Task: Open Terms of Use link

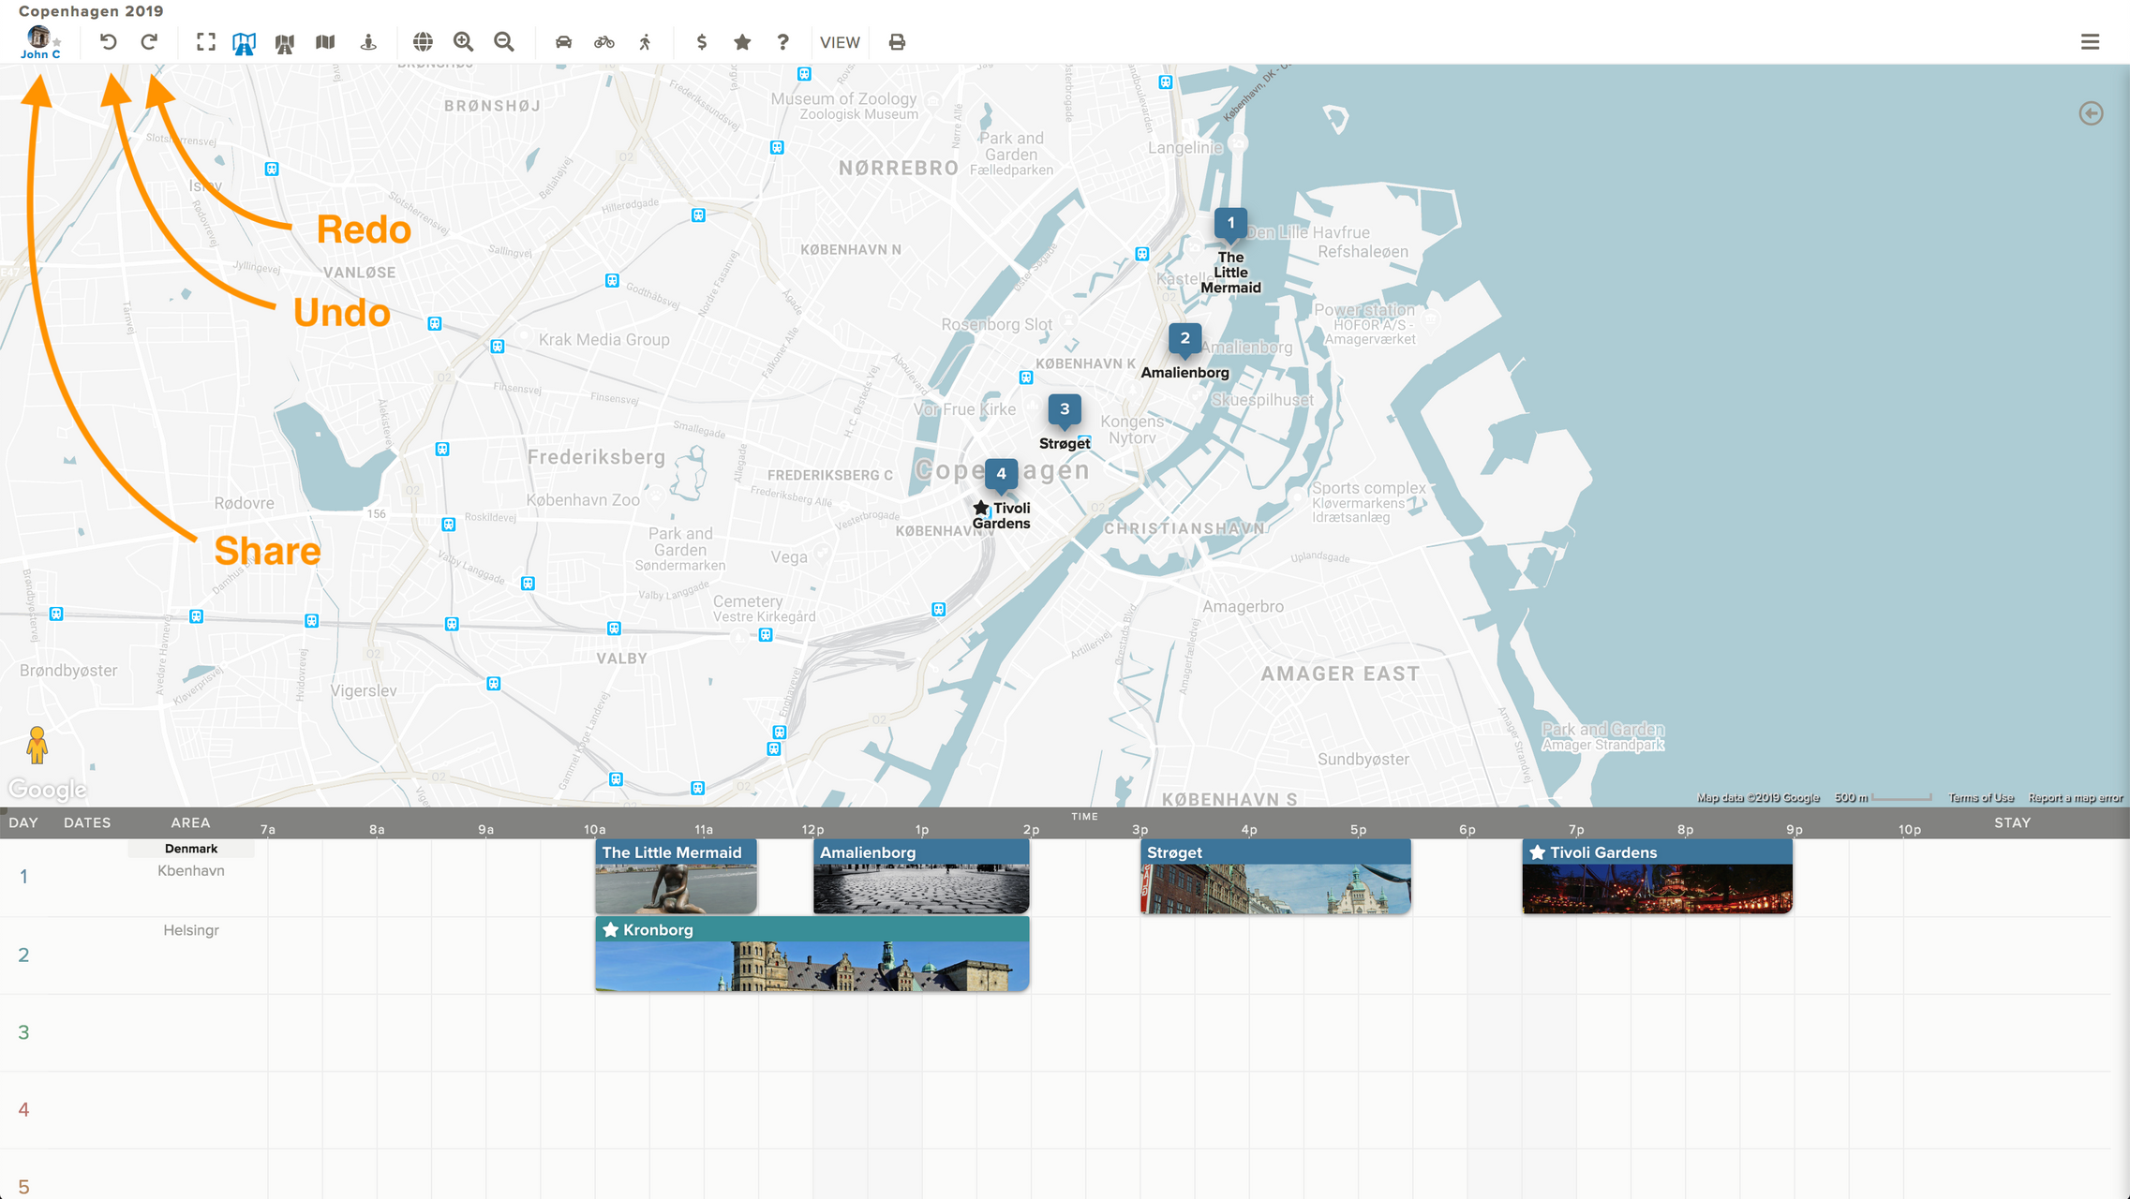Action: click(1981, 798)
